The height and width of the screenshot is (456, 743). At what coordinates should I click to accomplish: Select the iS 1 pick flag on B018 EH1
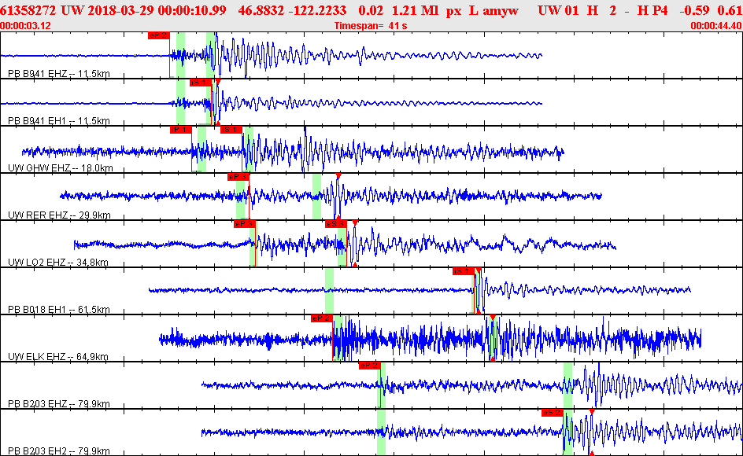(x=464, y=271)
